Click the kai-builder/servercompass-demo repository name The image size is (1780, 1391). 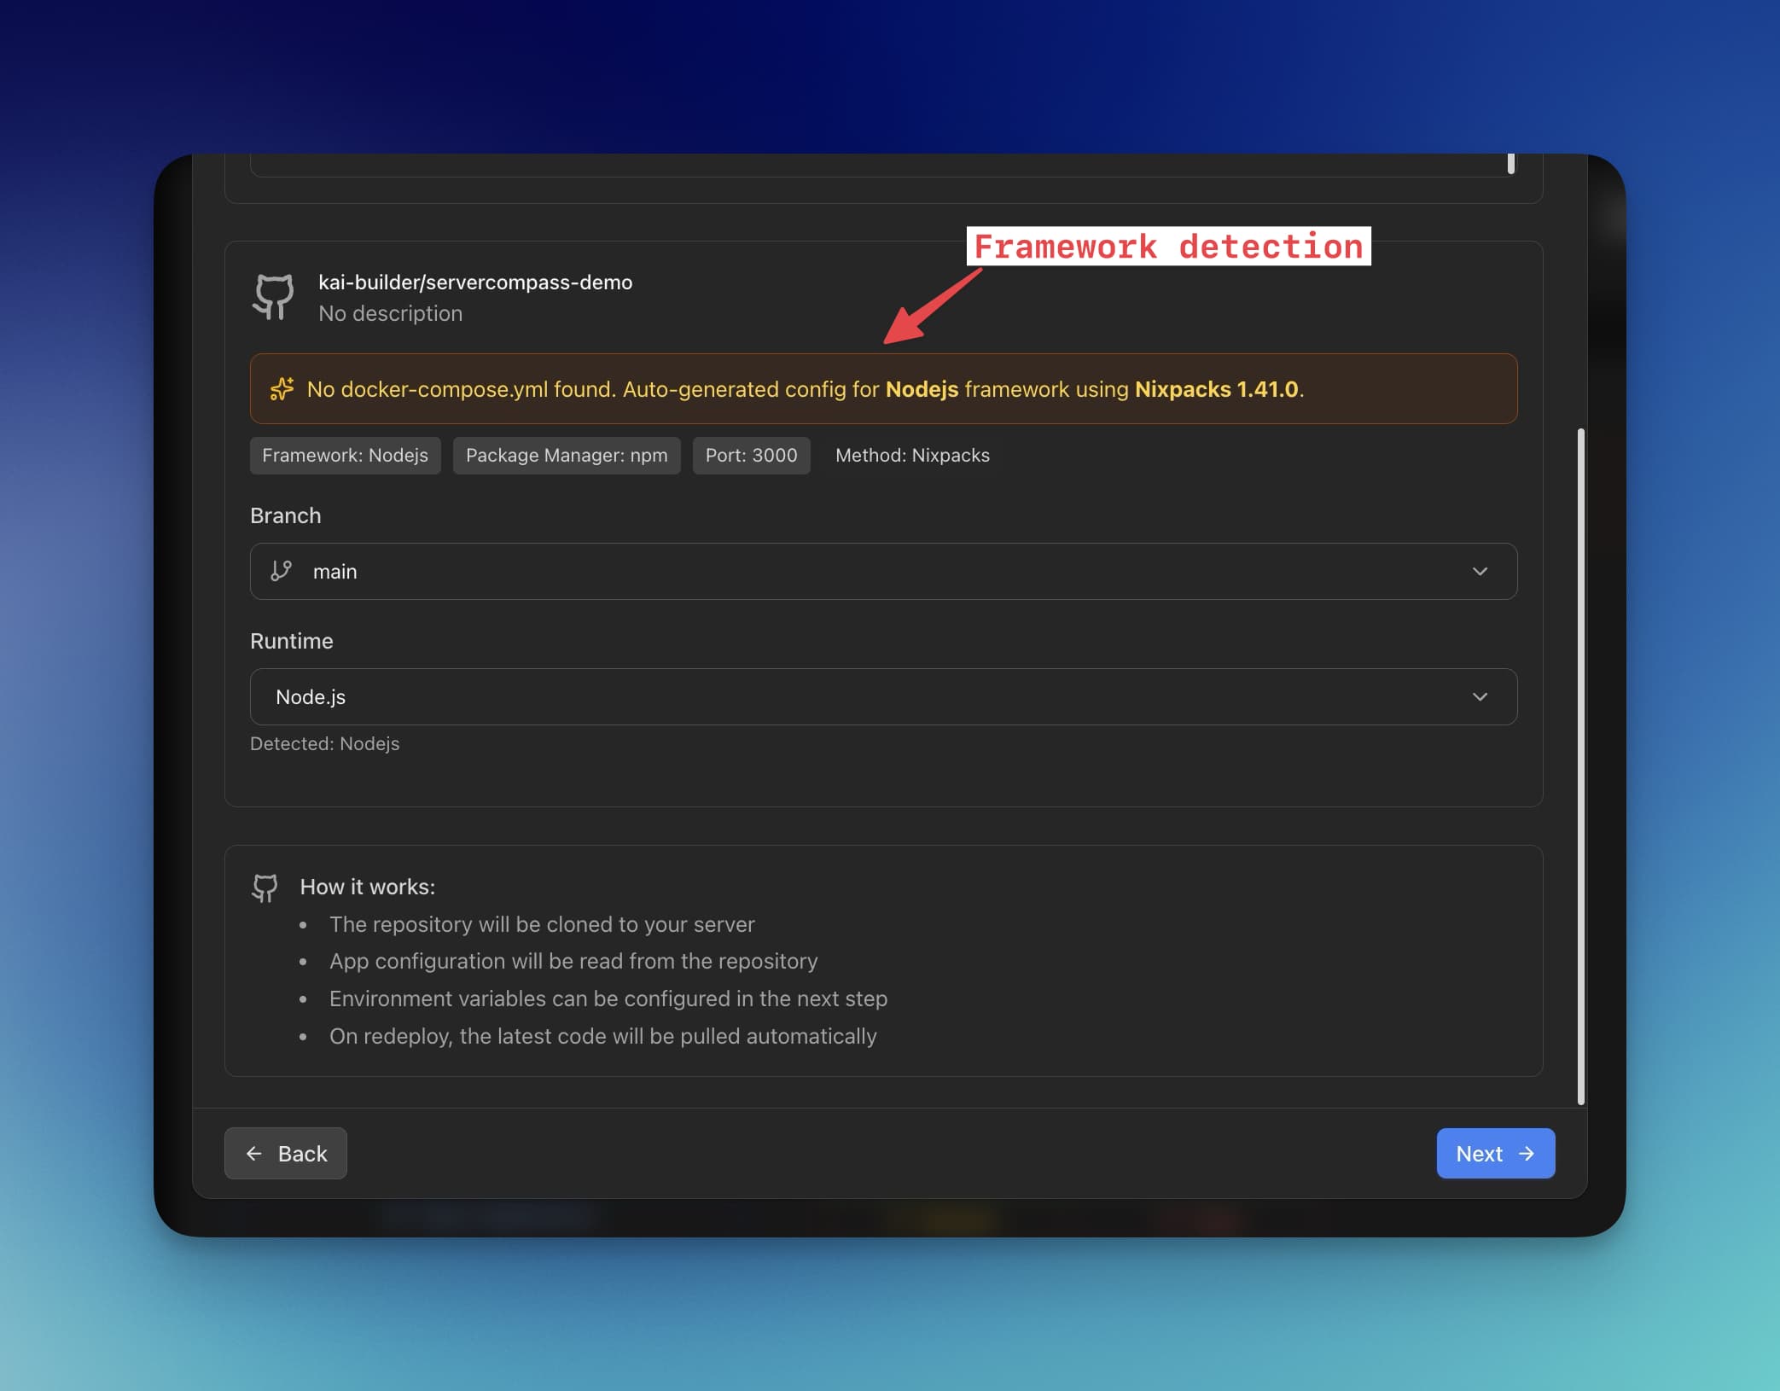coord(474,282)
